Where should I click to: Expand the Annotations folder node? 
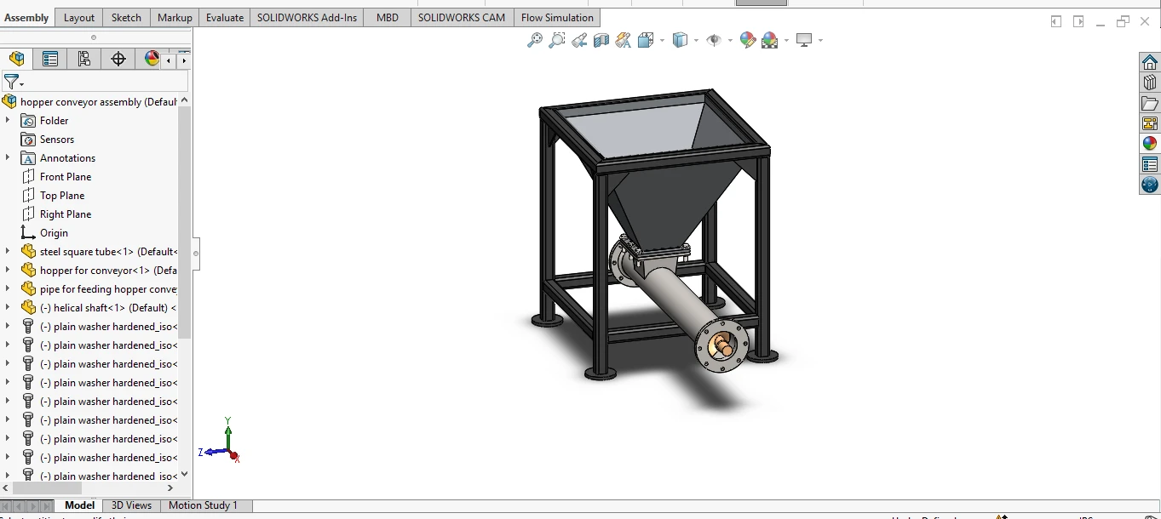(x=8, y=158)
